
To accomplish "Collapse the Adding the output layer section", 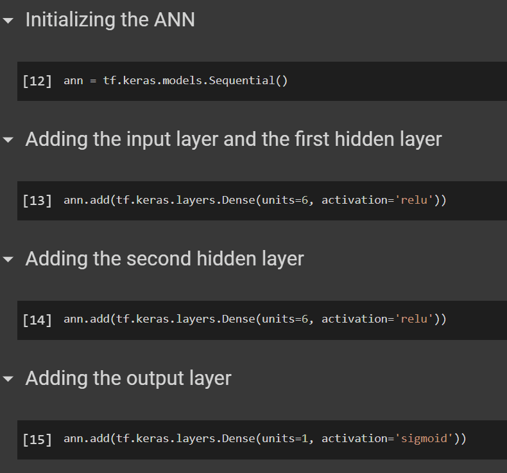I will [x=8, y=379].
